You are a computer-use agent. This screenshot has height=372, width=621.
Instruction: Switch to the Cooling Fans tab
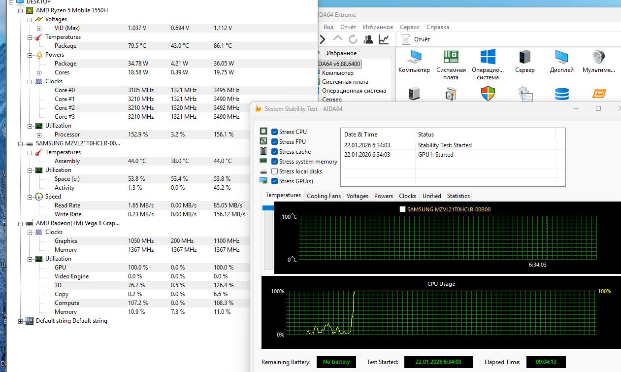(324, 196)
